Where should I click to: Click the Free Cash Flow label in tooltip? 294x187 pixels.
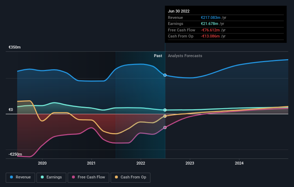point(182,30)
